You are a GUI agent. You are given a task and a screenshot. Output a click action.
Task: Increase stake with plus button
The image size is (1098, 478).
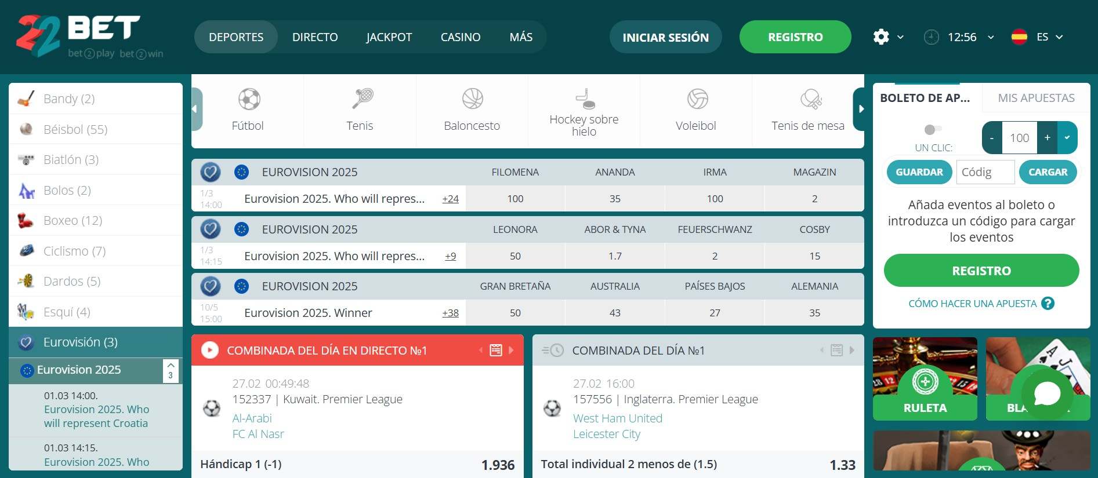click(1048, 137)
